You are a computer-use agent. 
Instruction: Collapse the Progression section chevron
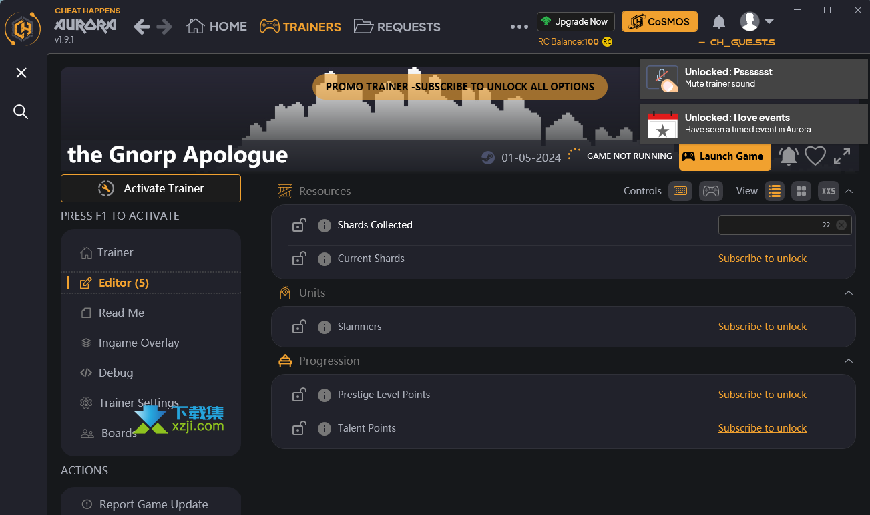click(x=849, y=361)
